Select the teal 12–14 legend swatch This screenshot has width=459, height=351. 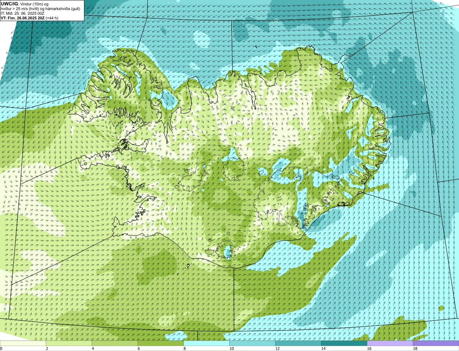[298, 343]
